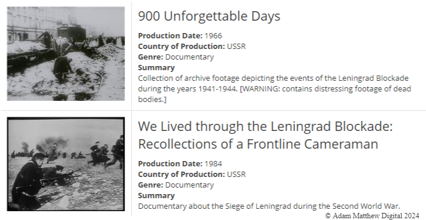Open the frontline soldiers thumbnail for Leningrad Blockade film
The width and height of the screenshot is (426, 220).
pyautogui.click(x=65, y=164)
